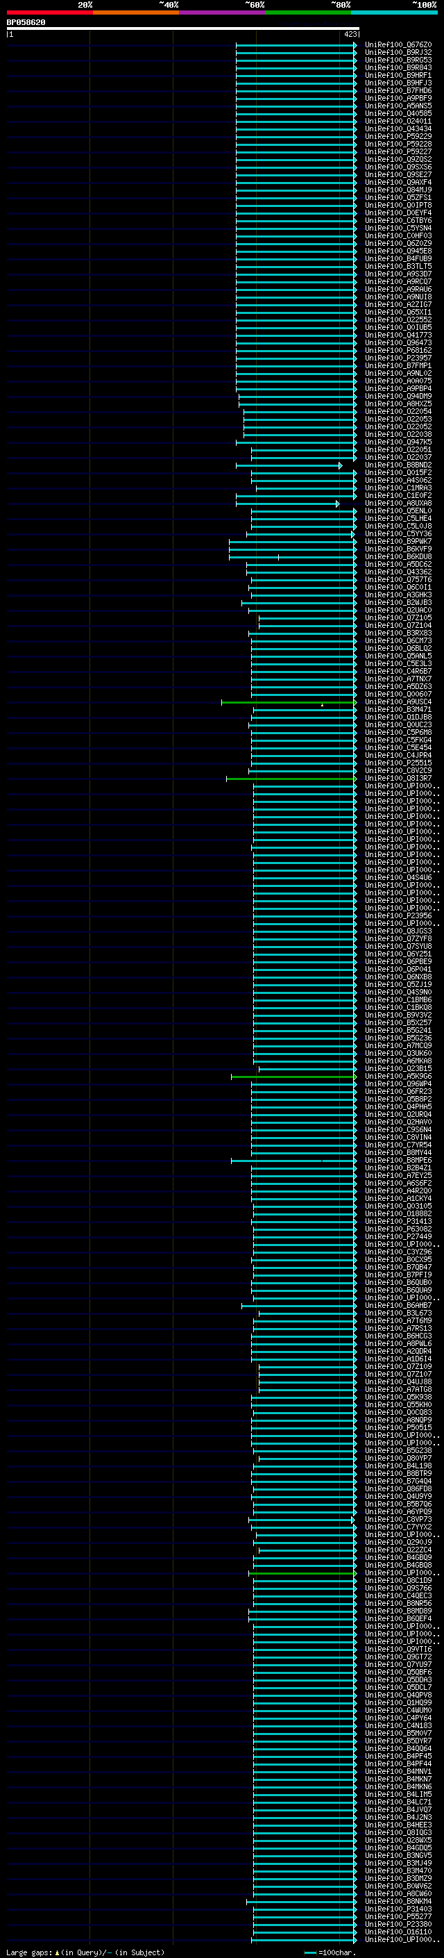
Task: Click the cyan ~100% identity legend segment
Action: [x=394, y=13]
